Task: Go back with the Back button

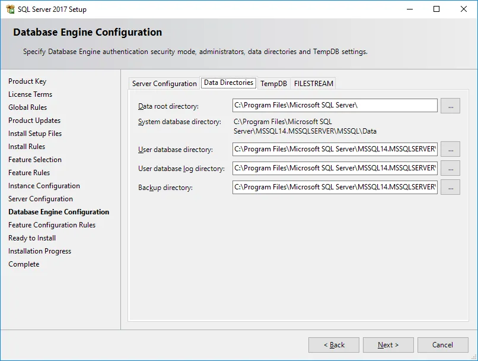Action: click(x=334, y=345)
